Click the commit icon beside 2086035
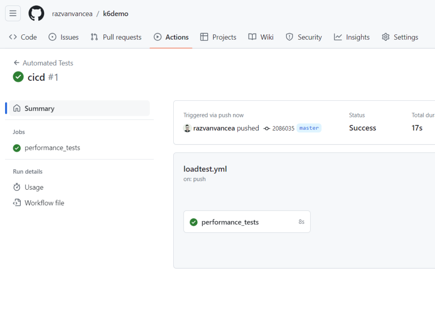Viewport: 435px width, 319px height. tap(267, 128)
